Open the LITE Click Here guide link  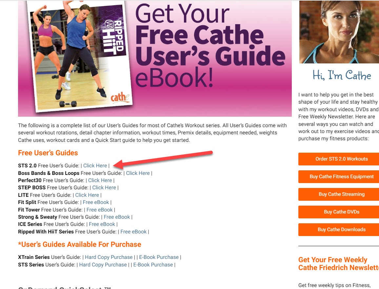point(87,195)
